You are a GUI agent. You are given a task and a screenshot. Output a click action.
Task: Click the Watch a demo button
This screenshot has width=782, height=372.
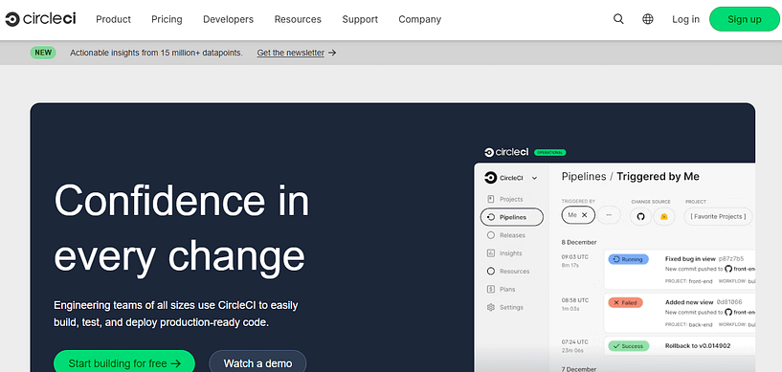[257, 362]
